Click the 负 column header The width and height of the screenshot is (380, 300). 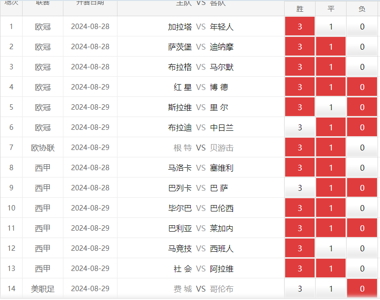click(x=362, y=9)
